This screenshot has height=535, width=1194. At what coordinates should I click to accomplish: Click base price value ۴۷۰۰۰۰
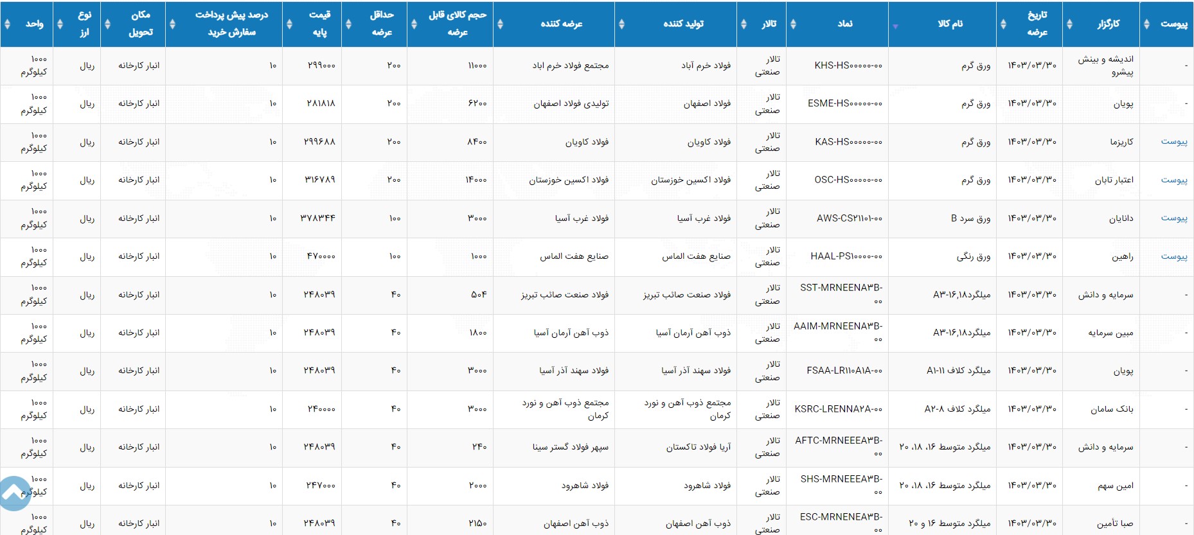(321, 256)
